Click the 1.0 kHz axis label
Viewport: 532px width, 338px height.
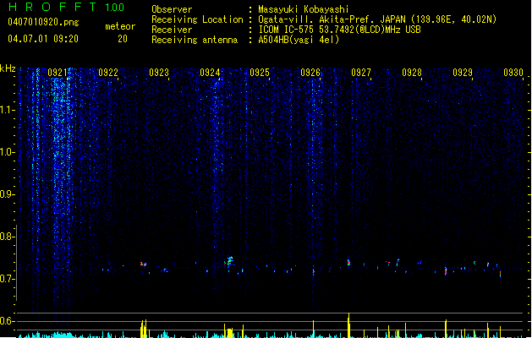pyautogui.click(x=8, y=152)
